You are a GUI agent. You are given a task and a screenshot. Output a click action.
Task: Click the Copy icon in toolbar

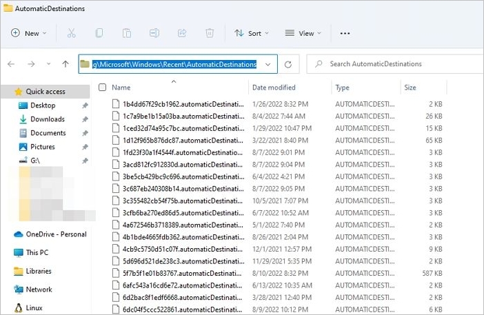point(99,33)
